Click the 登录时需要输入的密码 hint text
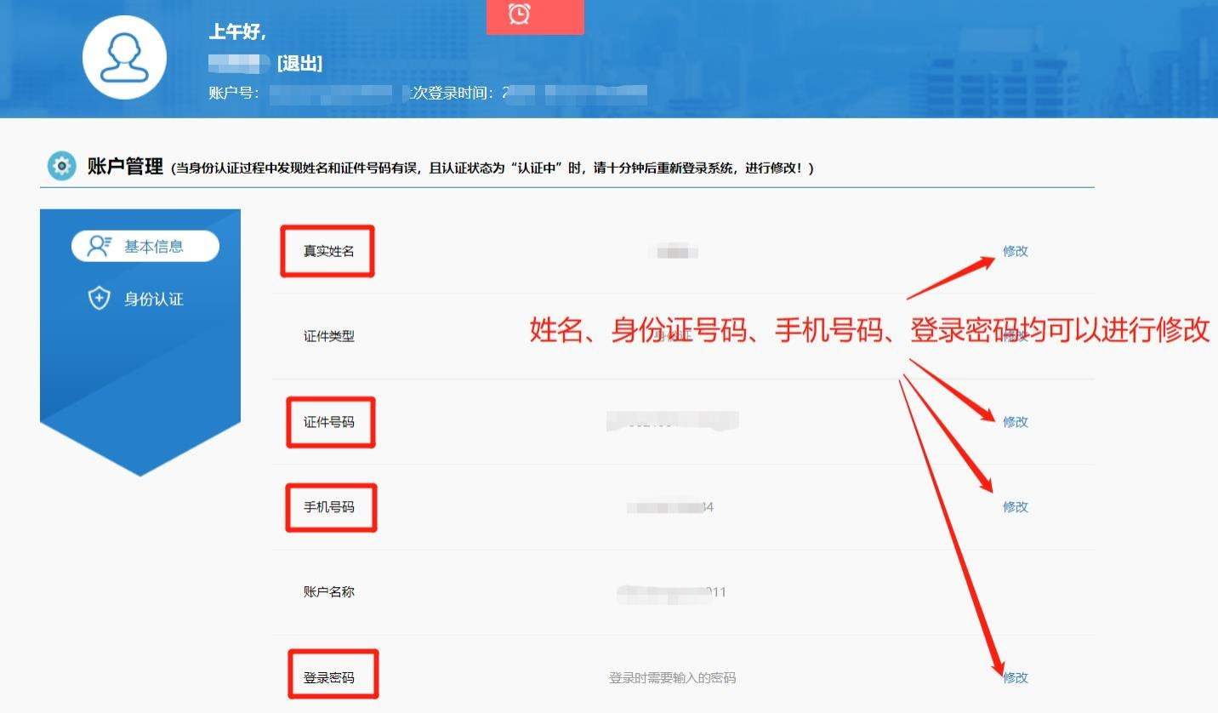Viewport: 1218px width, 713px height. [672, 678]
